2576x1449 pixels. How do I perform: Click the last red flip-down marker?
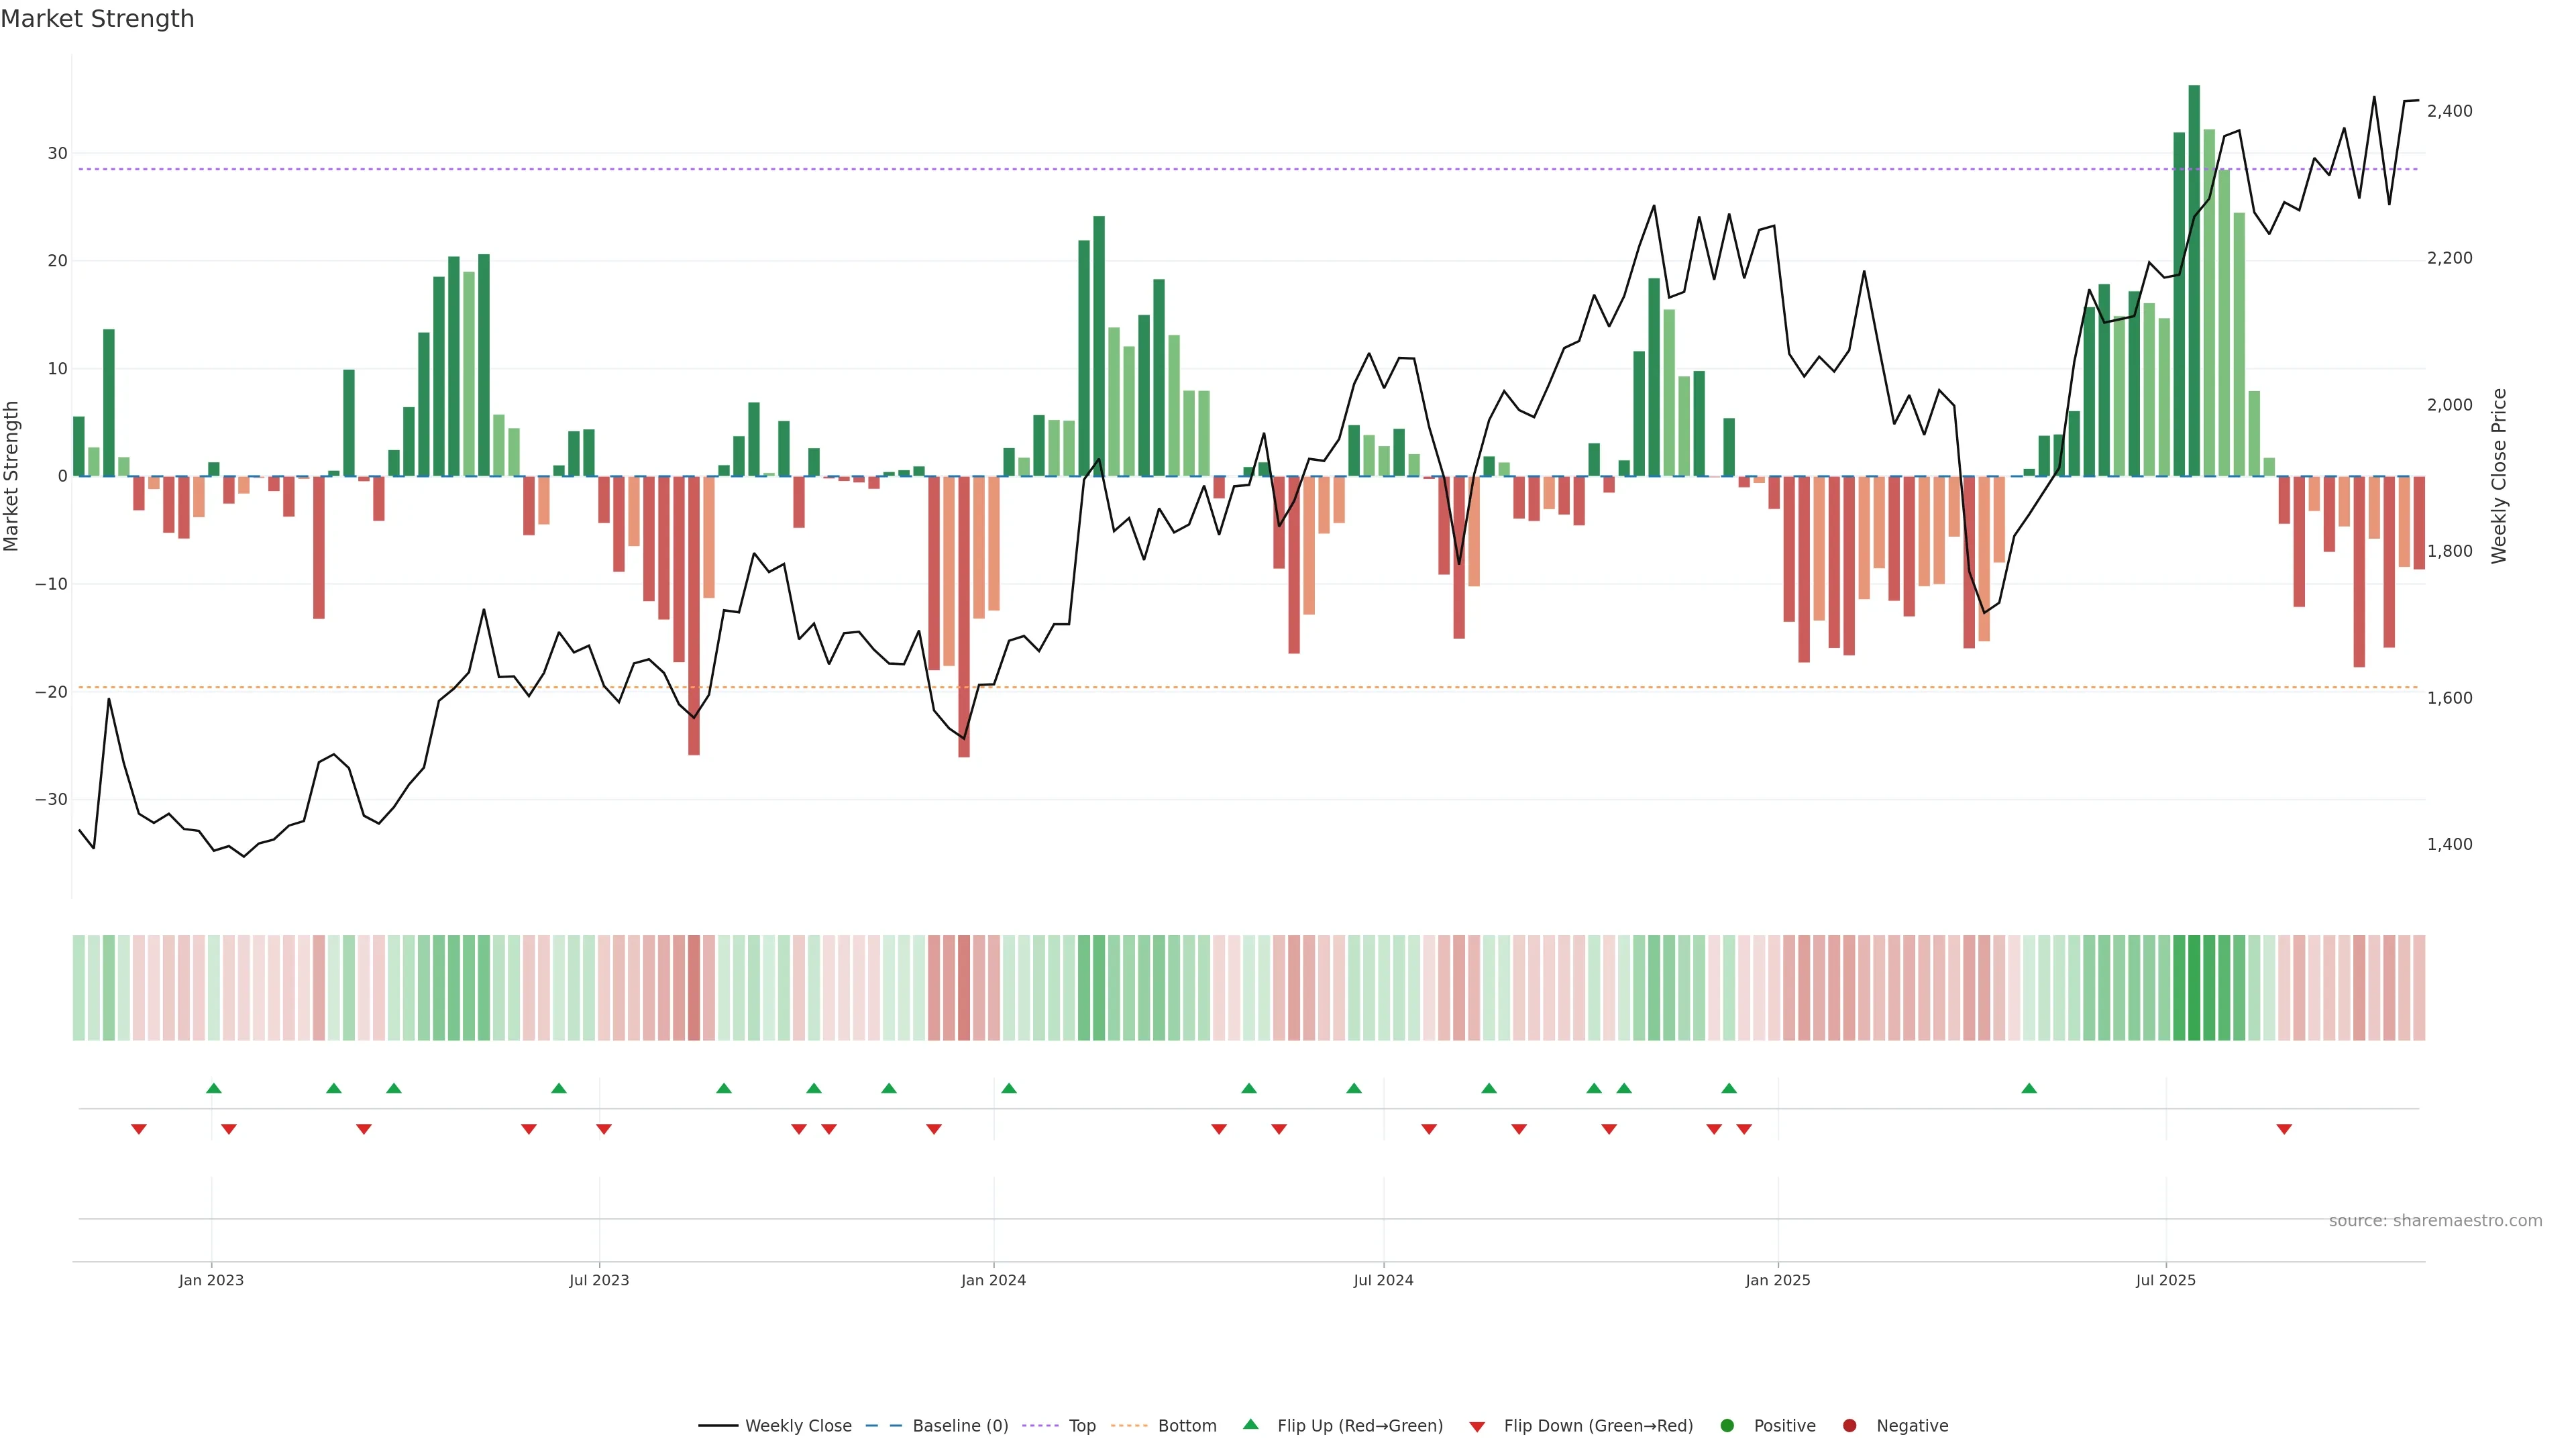click(2284, 1129)
